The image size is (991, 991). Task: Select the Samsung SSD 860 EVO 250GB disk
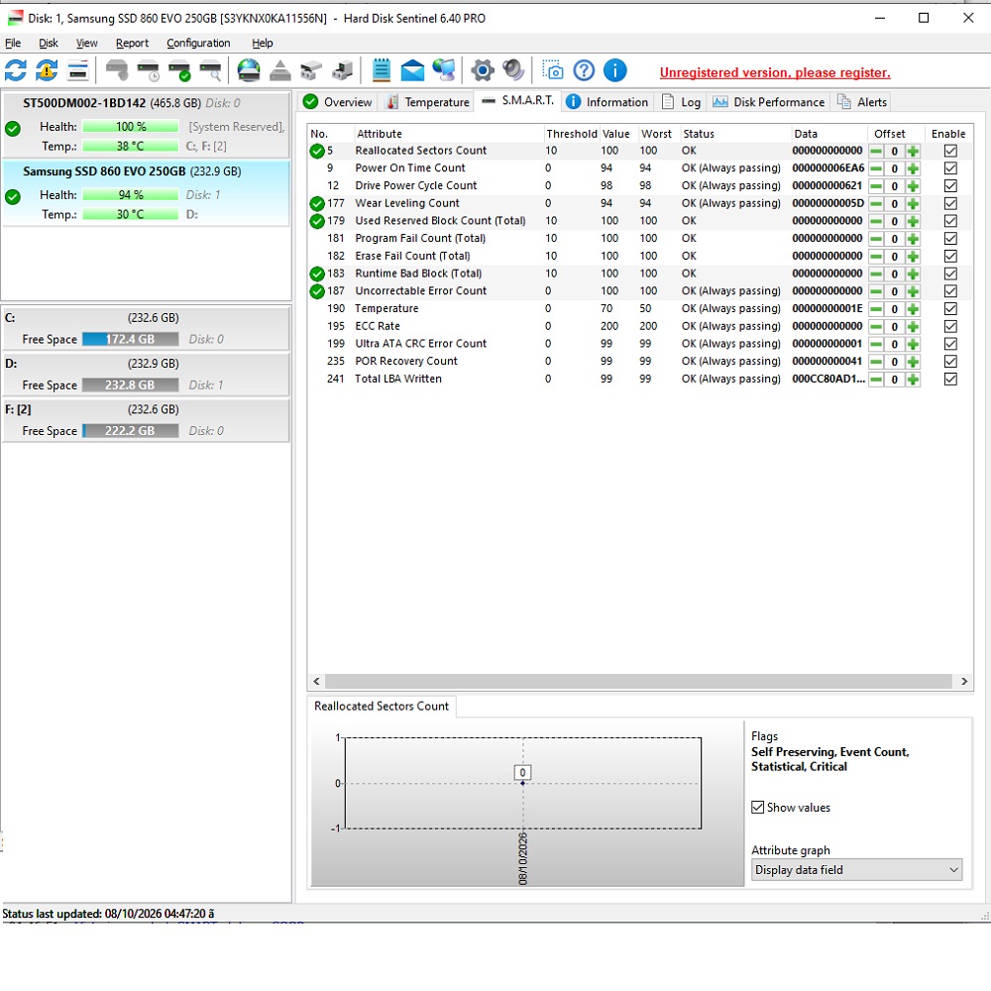coord(146,193)
